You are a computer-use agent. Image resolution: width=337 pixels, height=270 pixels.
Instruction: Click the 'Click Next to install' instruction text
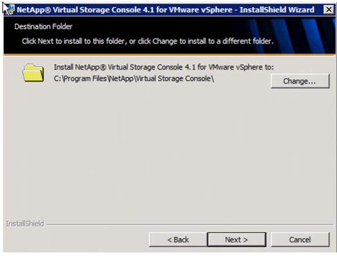pos(148,41)
